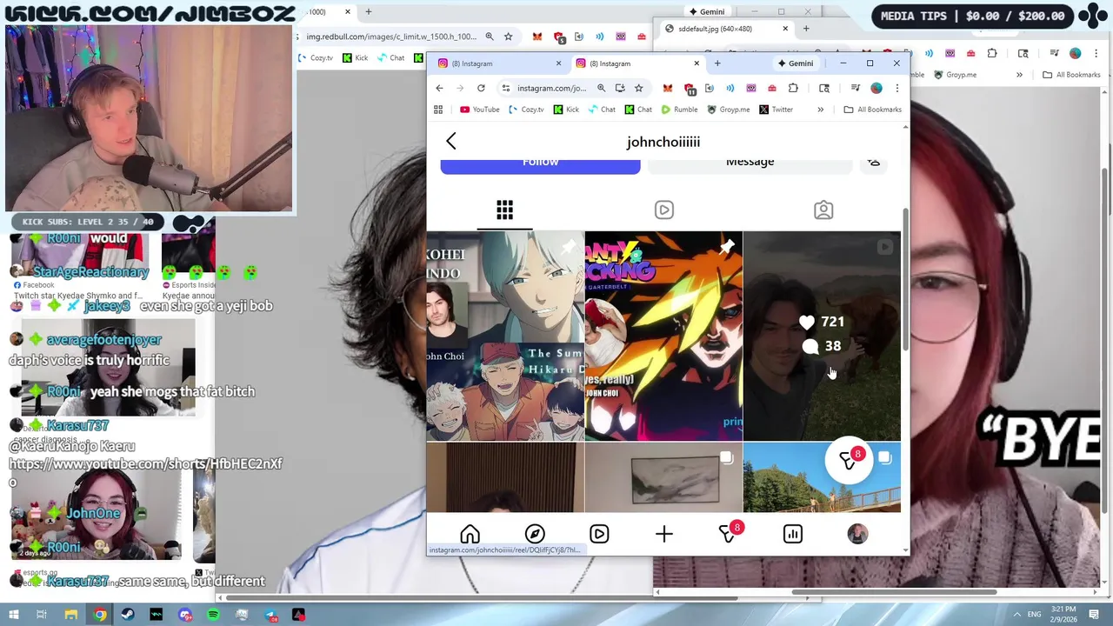Open the Cozy.tv bookmark in Instagram window
The height and width of the screenshot is (626, 1113).
(526, 110)
